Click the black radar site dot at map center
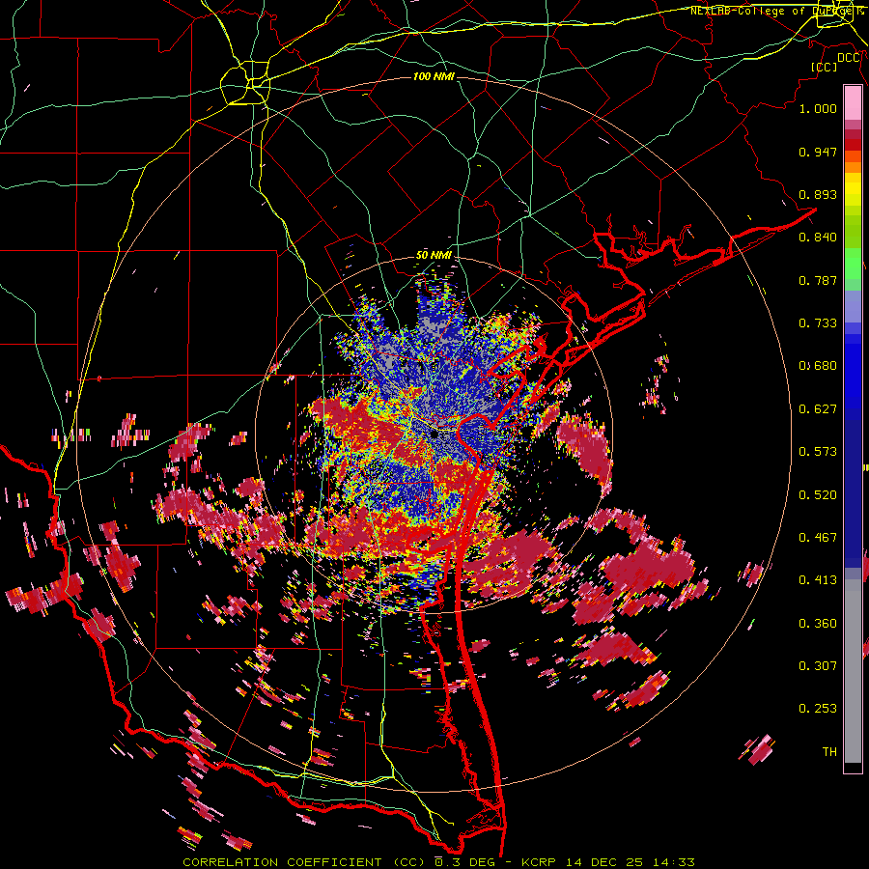This screenshot has width=869, height=869. coord(434,435)
